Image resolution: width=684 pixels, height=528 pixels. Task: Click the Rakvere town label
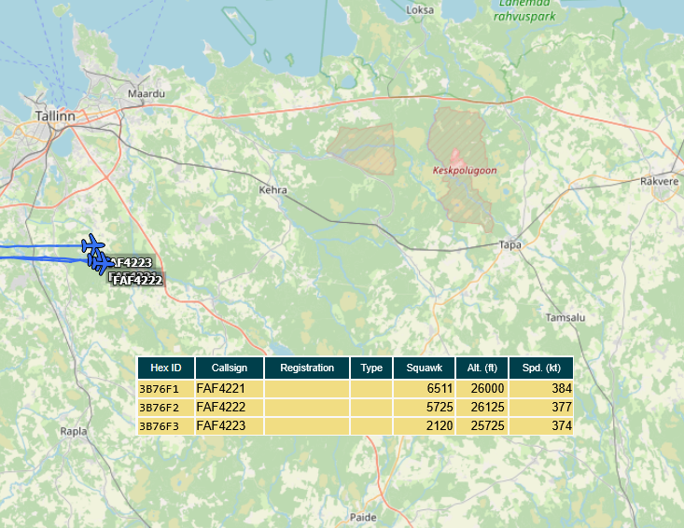[x=659, y=181]
